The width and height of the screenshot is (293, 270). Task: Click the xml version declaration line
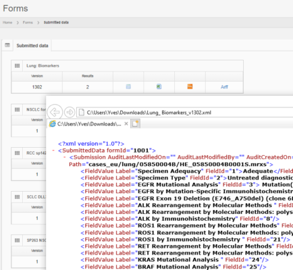[91, 144]
